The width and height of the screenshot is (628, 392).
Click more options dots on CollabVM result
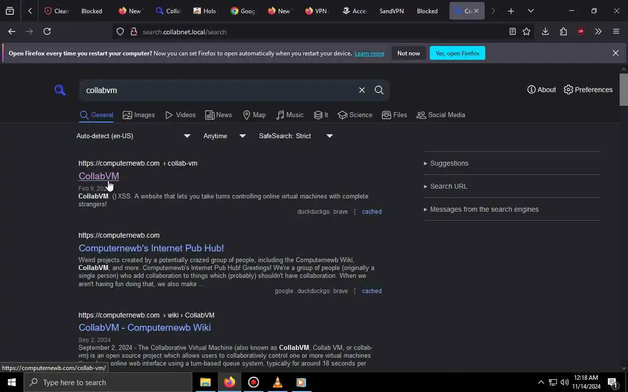pyautogui.click(x=355, y=212)
